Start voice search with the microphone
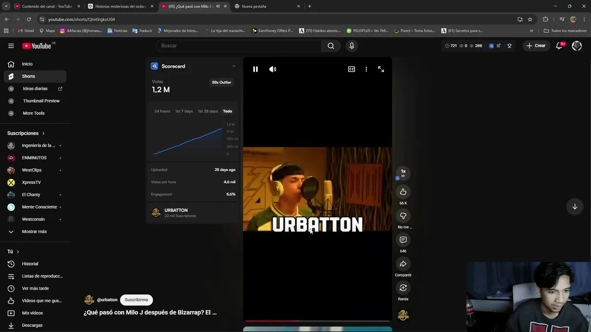The image size is (591, 332). point(352,46)
